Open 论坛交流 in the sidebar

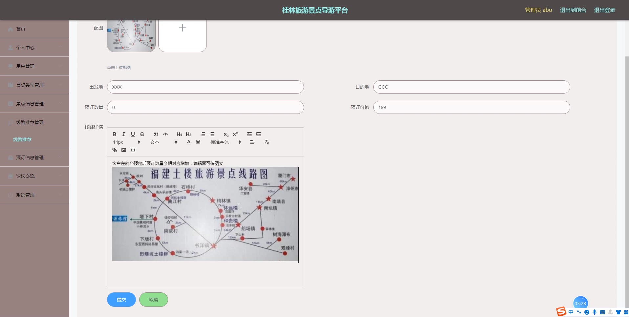coord(34,176)
